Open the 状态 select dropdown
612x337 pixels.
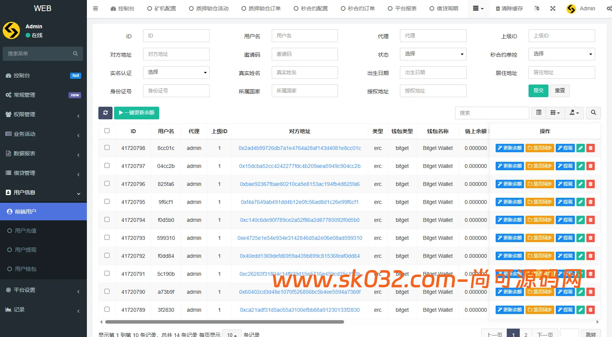433,54
